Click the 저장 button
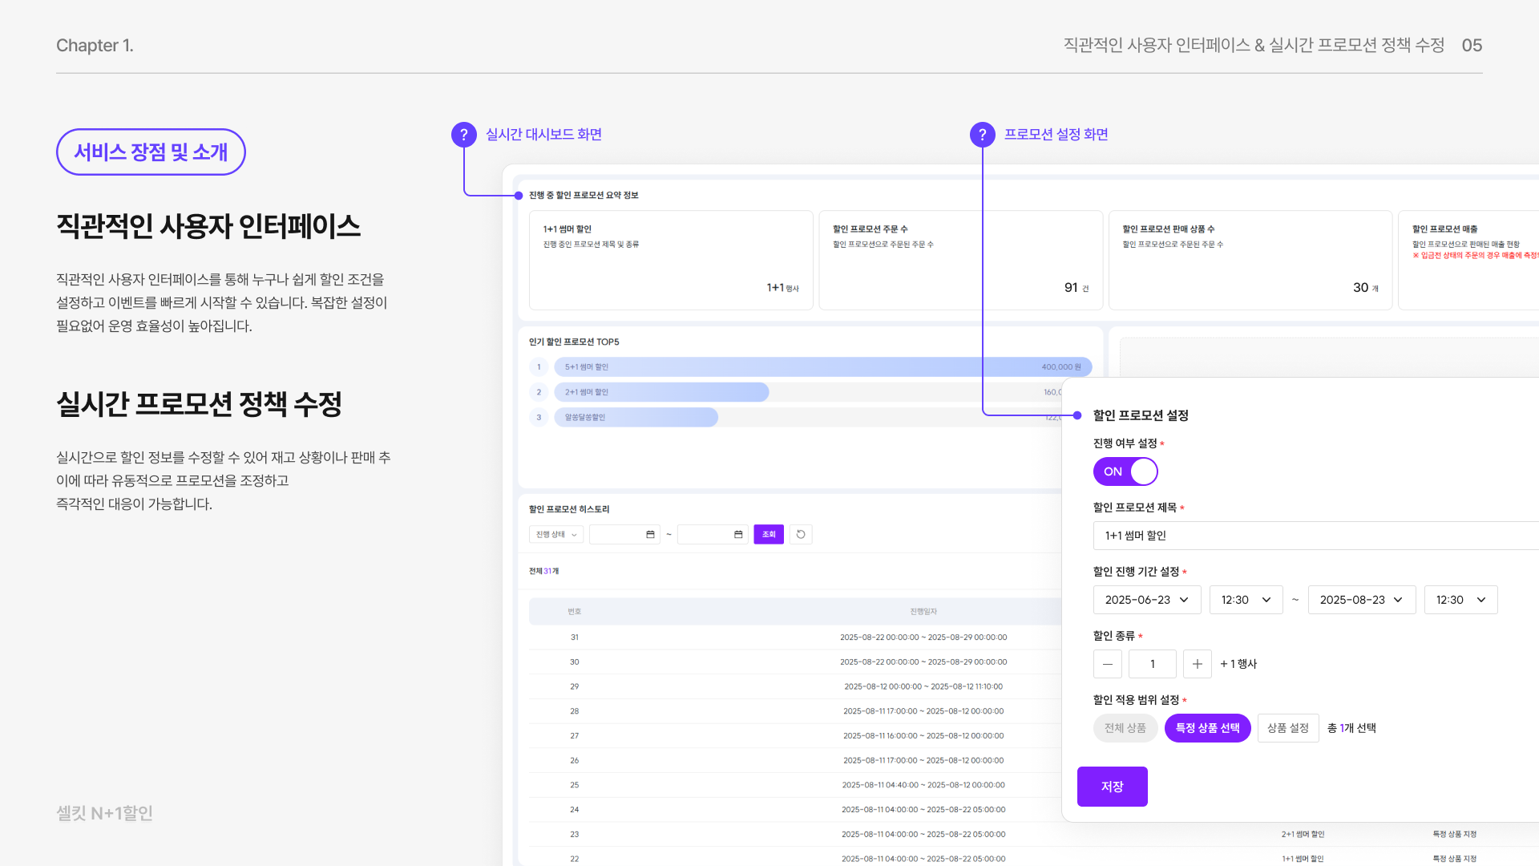The height and width of the screenshot is (866, 1539). click(1112, 787)
